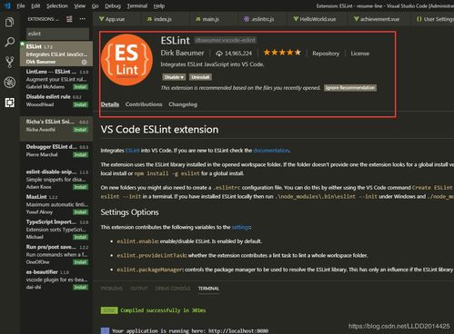The height and width of the screenshot is (334, 454).
Task: Click the localhost:8080 URL in terminal
Action: [238, 331]
